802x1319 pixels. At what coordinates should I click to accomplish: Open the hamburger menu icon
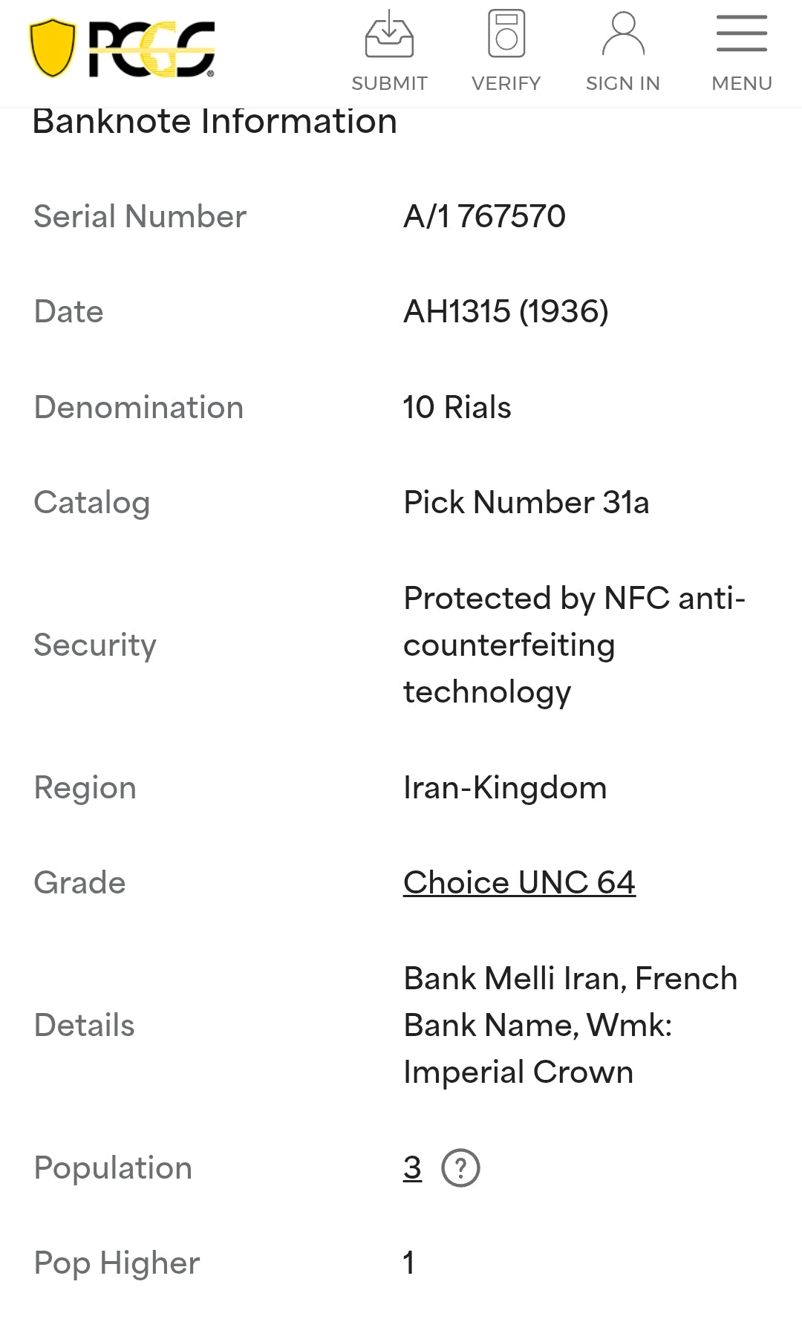pyautogui.click(x=741, y=34)
